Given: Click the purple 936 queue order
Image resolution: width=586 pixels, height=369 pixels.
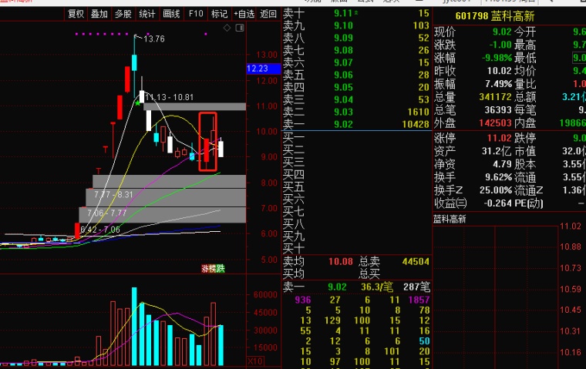Looking at the screenshot, I should [x=303, y=300].
